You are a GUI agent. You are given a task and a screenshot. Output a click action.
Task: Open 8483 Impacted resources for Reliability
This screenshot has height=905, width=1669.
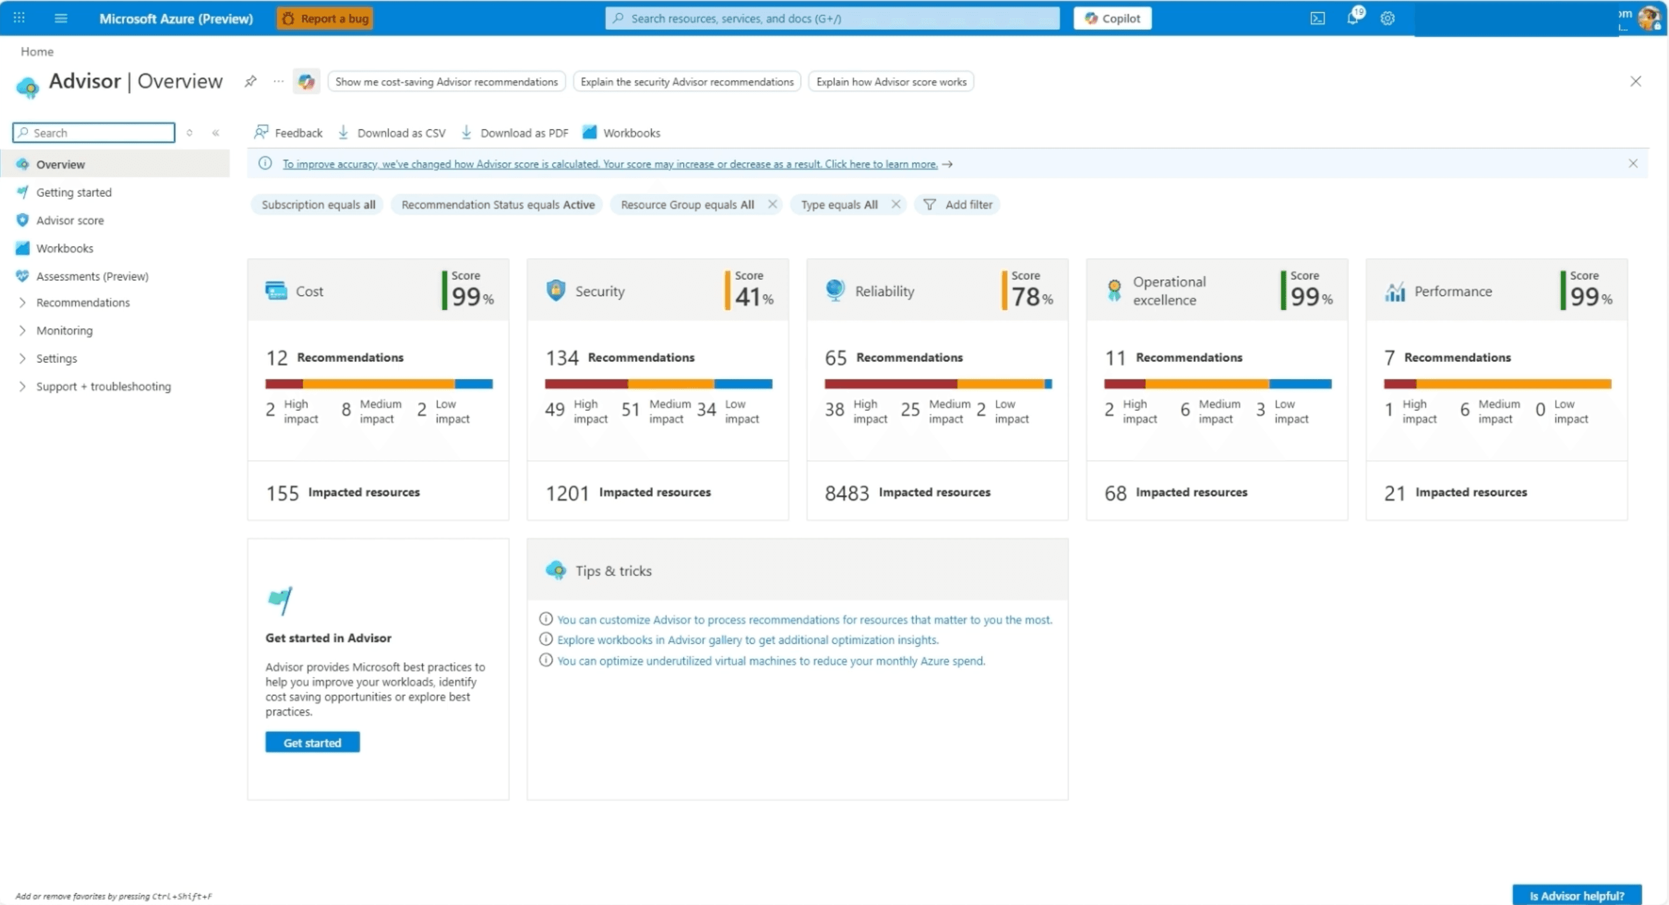click(907, 493)
